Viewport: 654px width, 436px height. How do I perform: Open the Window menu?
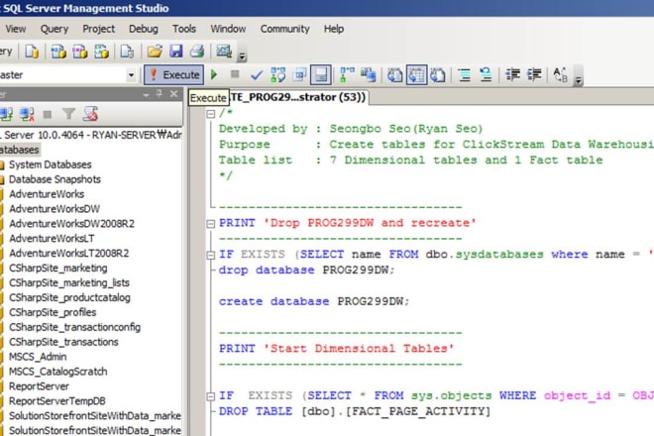228,29
